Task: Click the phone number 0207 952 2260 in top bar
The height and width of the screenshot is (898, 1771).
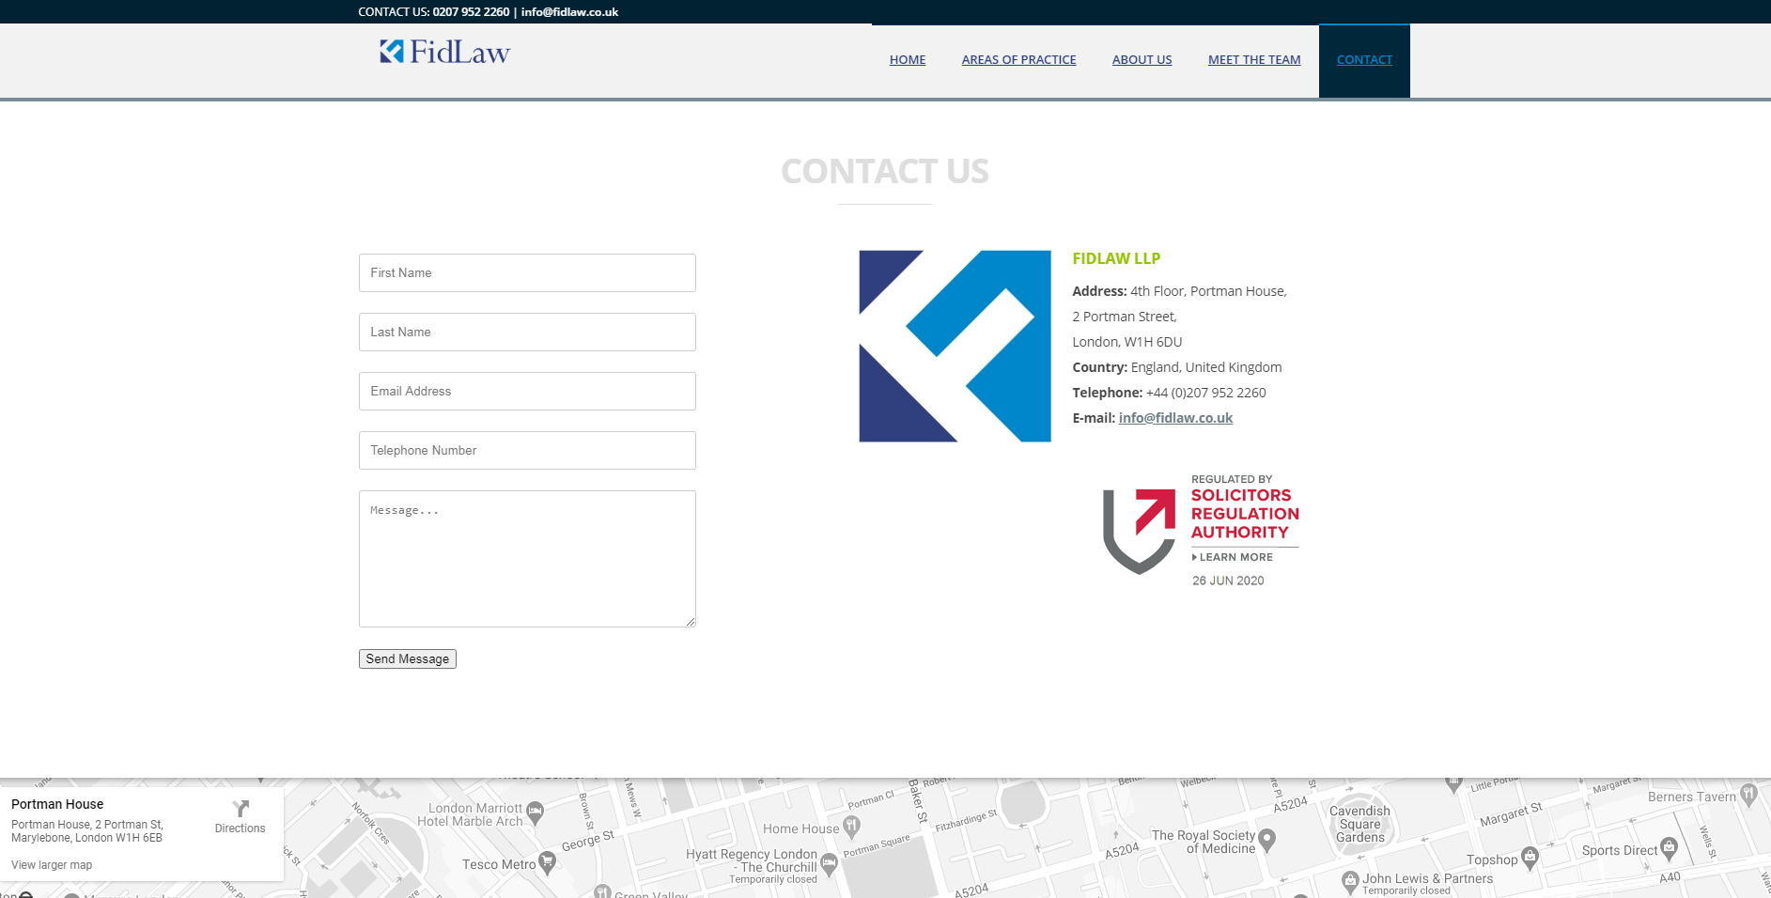Action: [x=471, y=12]
